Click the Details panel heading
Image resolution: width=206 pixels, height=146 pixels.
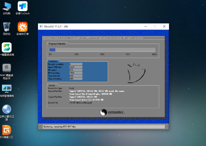tap(52, 85)
